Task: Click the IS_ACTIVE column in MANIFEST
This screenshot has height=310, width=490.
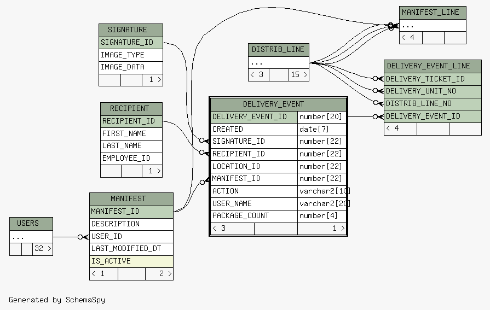Action: 131,261
